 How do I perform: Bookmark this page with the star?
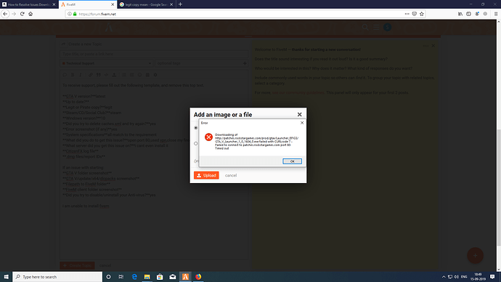422,14
